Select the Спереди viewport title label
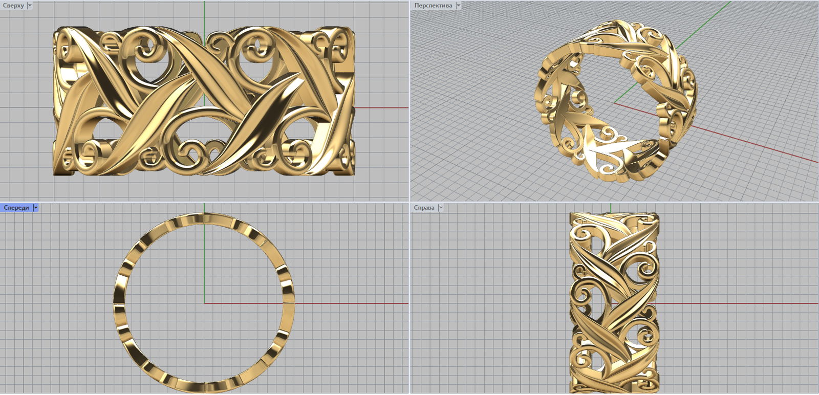 point(16,208)
